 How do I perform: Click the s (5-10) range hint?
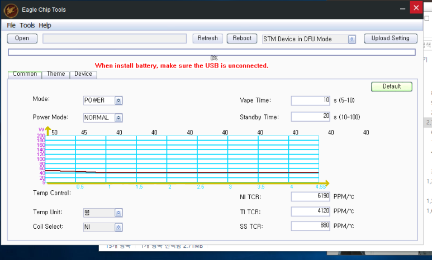(x=344, y=100)
